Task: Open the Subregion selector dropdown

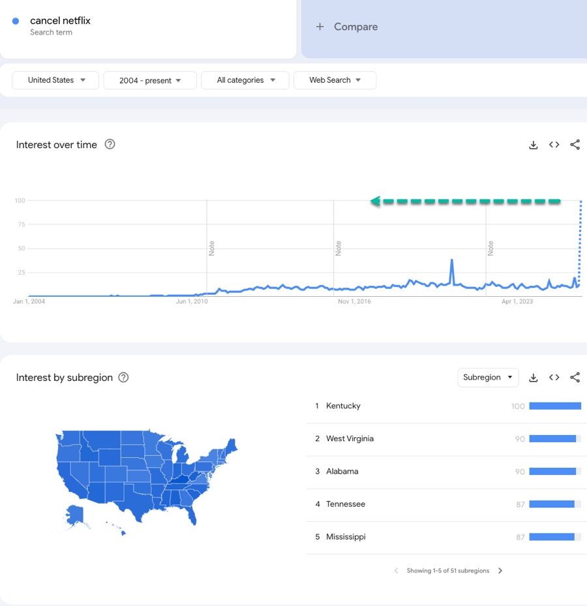Action: click(x=488, y=378)
